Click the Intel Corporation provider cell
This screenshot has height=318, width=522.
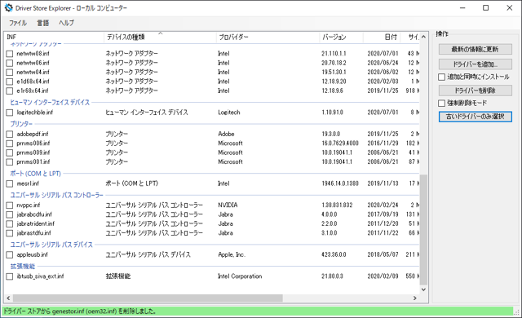click(240, 276)
